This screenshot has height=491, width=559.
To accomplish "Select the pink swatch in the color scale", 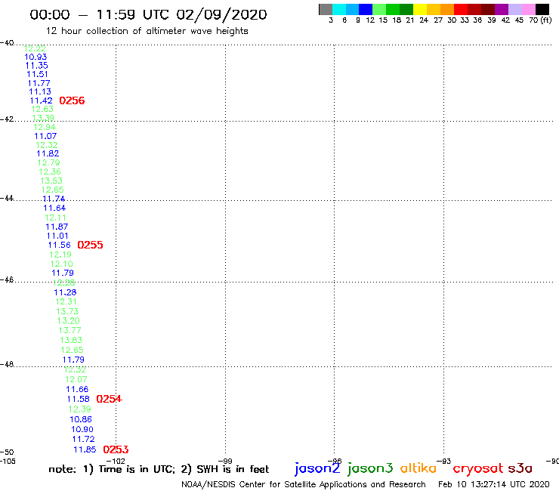I will tap(529, 9).
